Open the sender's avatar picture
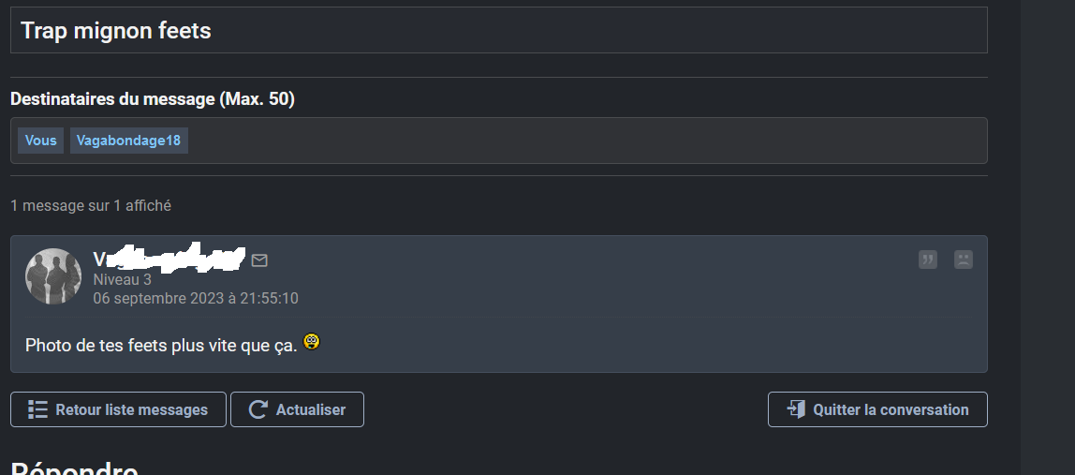 coord(53,276)
